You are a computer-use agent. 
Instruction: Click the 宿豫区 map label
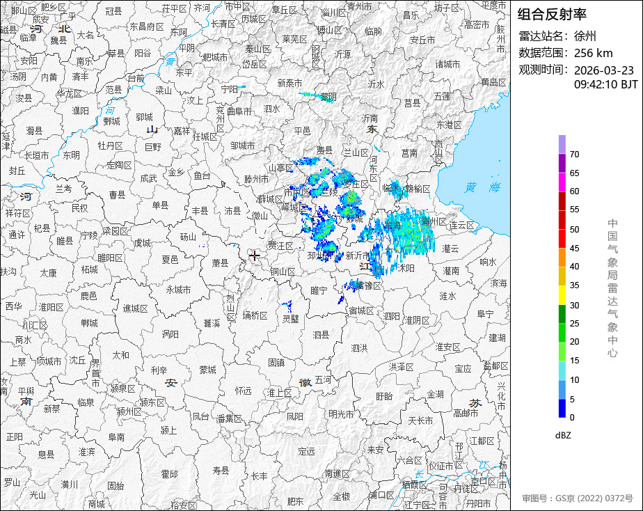point(369,285)
